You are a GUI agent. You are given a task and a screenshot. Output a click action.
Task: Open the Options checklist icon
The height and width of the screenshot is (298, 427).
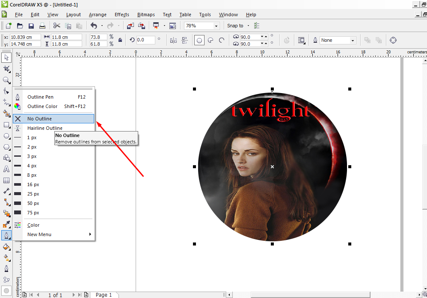coord(257,26)
